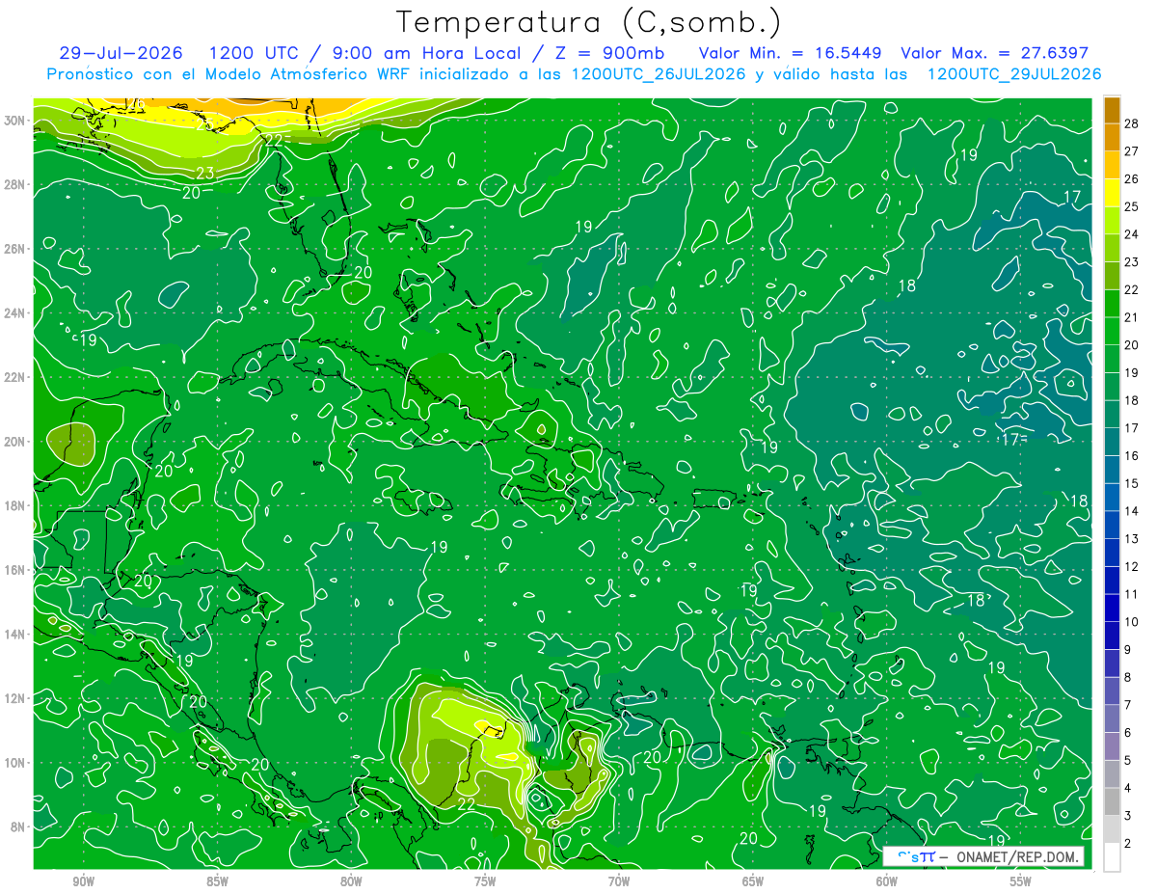Click the colorbar legend label "15"

1132,483
